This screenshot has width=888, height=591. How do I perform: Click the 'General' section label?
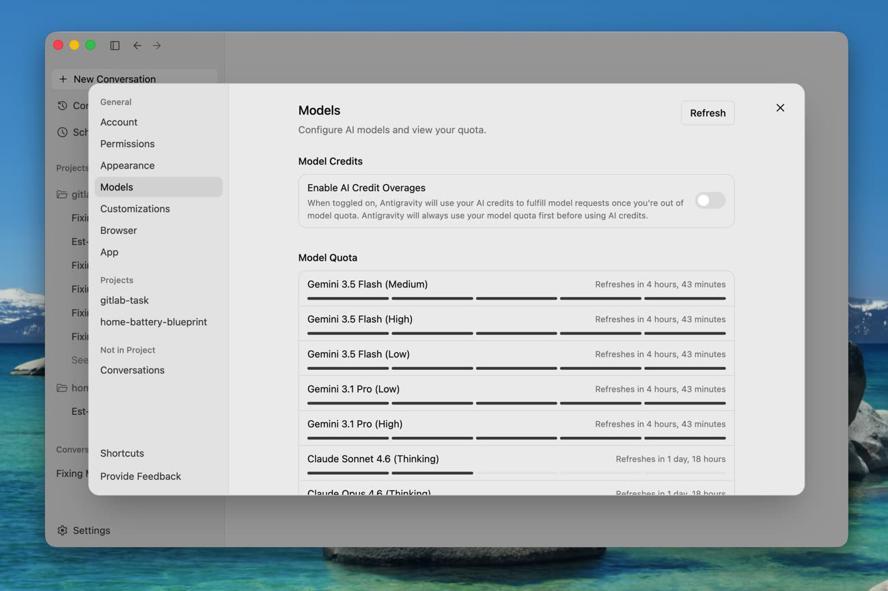(116, 102)
